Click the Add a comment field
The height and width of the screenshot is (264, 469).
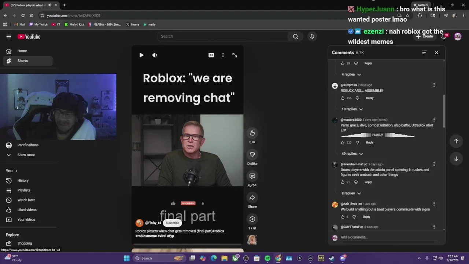[388, 237]
